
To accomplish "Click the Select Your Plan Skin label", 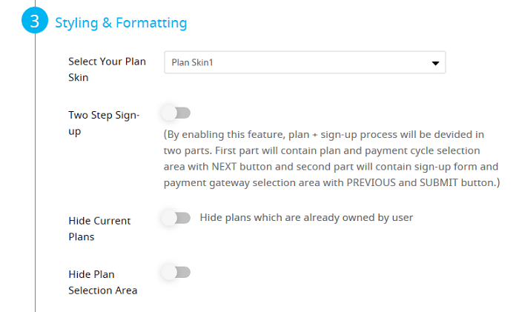I will (107, 70).
